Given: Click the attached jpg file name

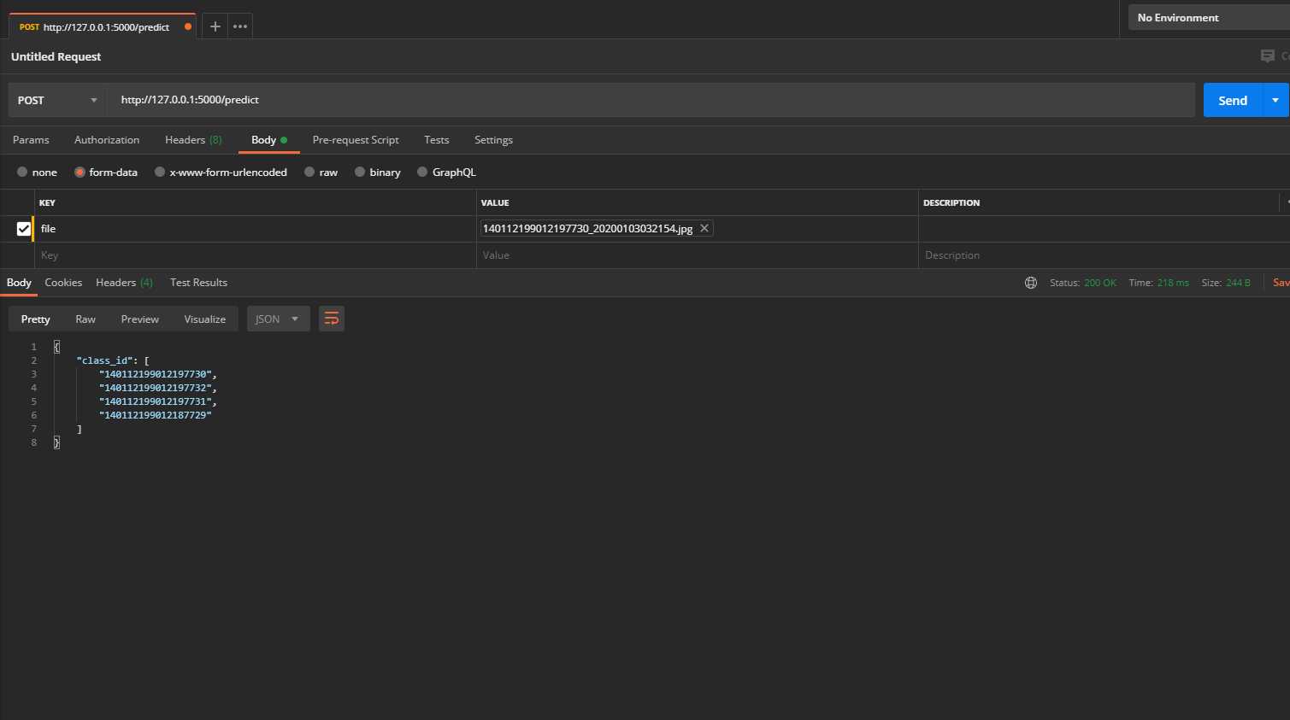Looking at the screenshot, I should pyautogui.click(x=588, y=228).
